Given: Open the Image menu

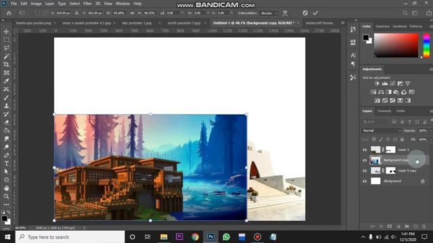Looking at the screenshot, I should coord(36,3).
